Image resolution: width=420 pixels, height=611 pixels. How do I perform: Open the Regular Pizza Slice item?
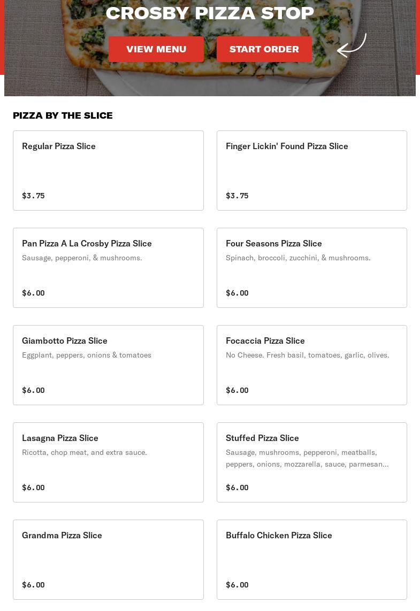[108, 170]
